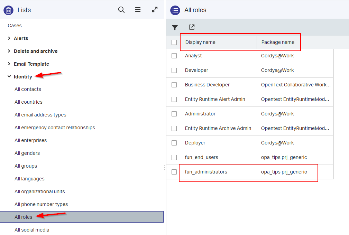Viewport: 349px width, 235px height.
Task: Click the expand panel arrows icon
Action: coord(155,10)
